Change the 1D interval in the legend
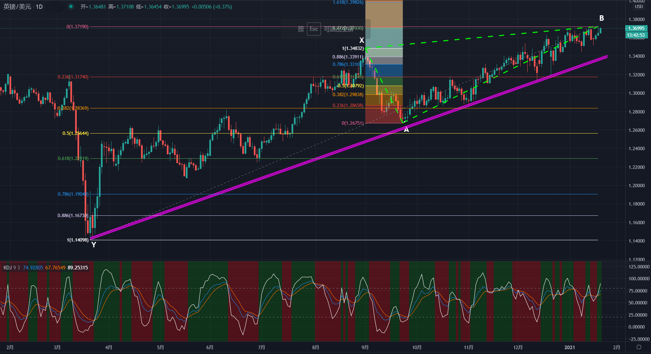Viewport: 651px width, 354px height. (x=39, y=7)
